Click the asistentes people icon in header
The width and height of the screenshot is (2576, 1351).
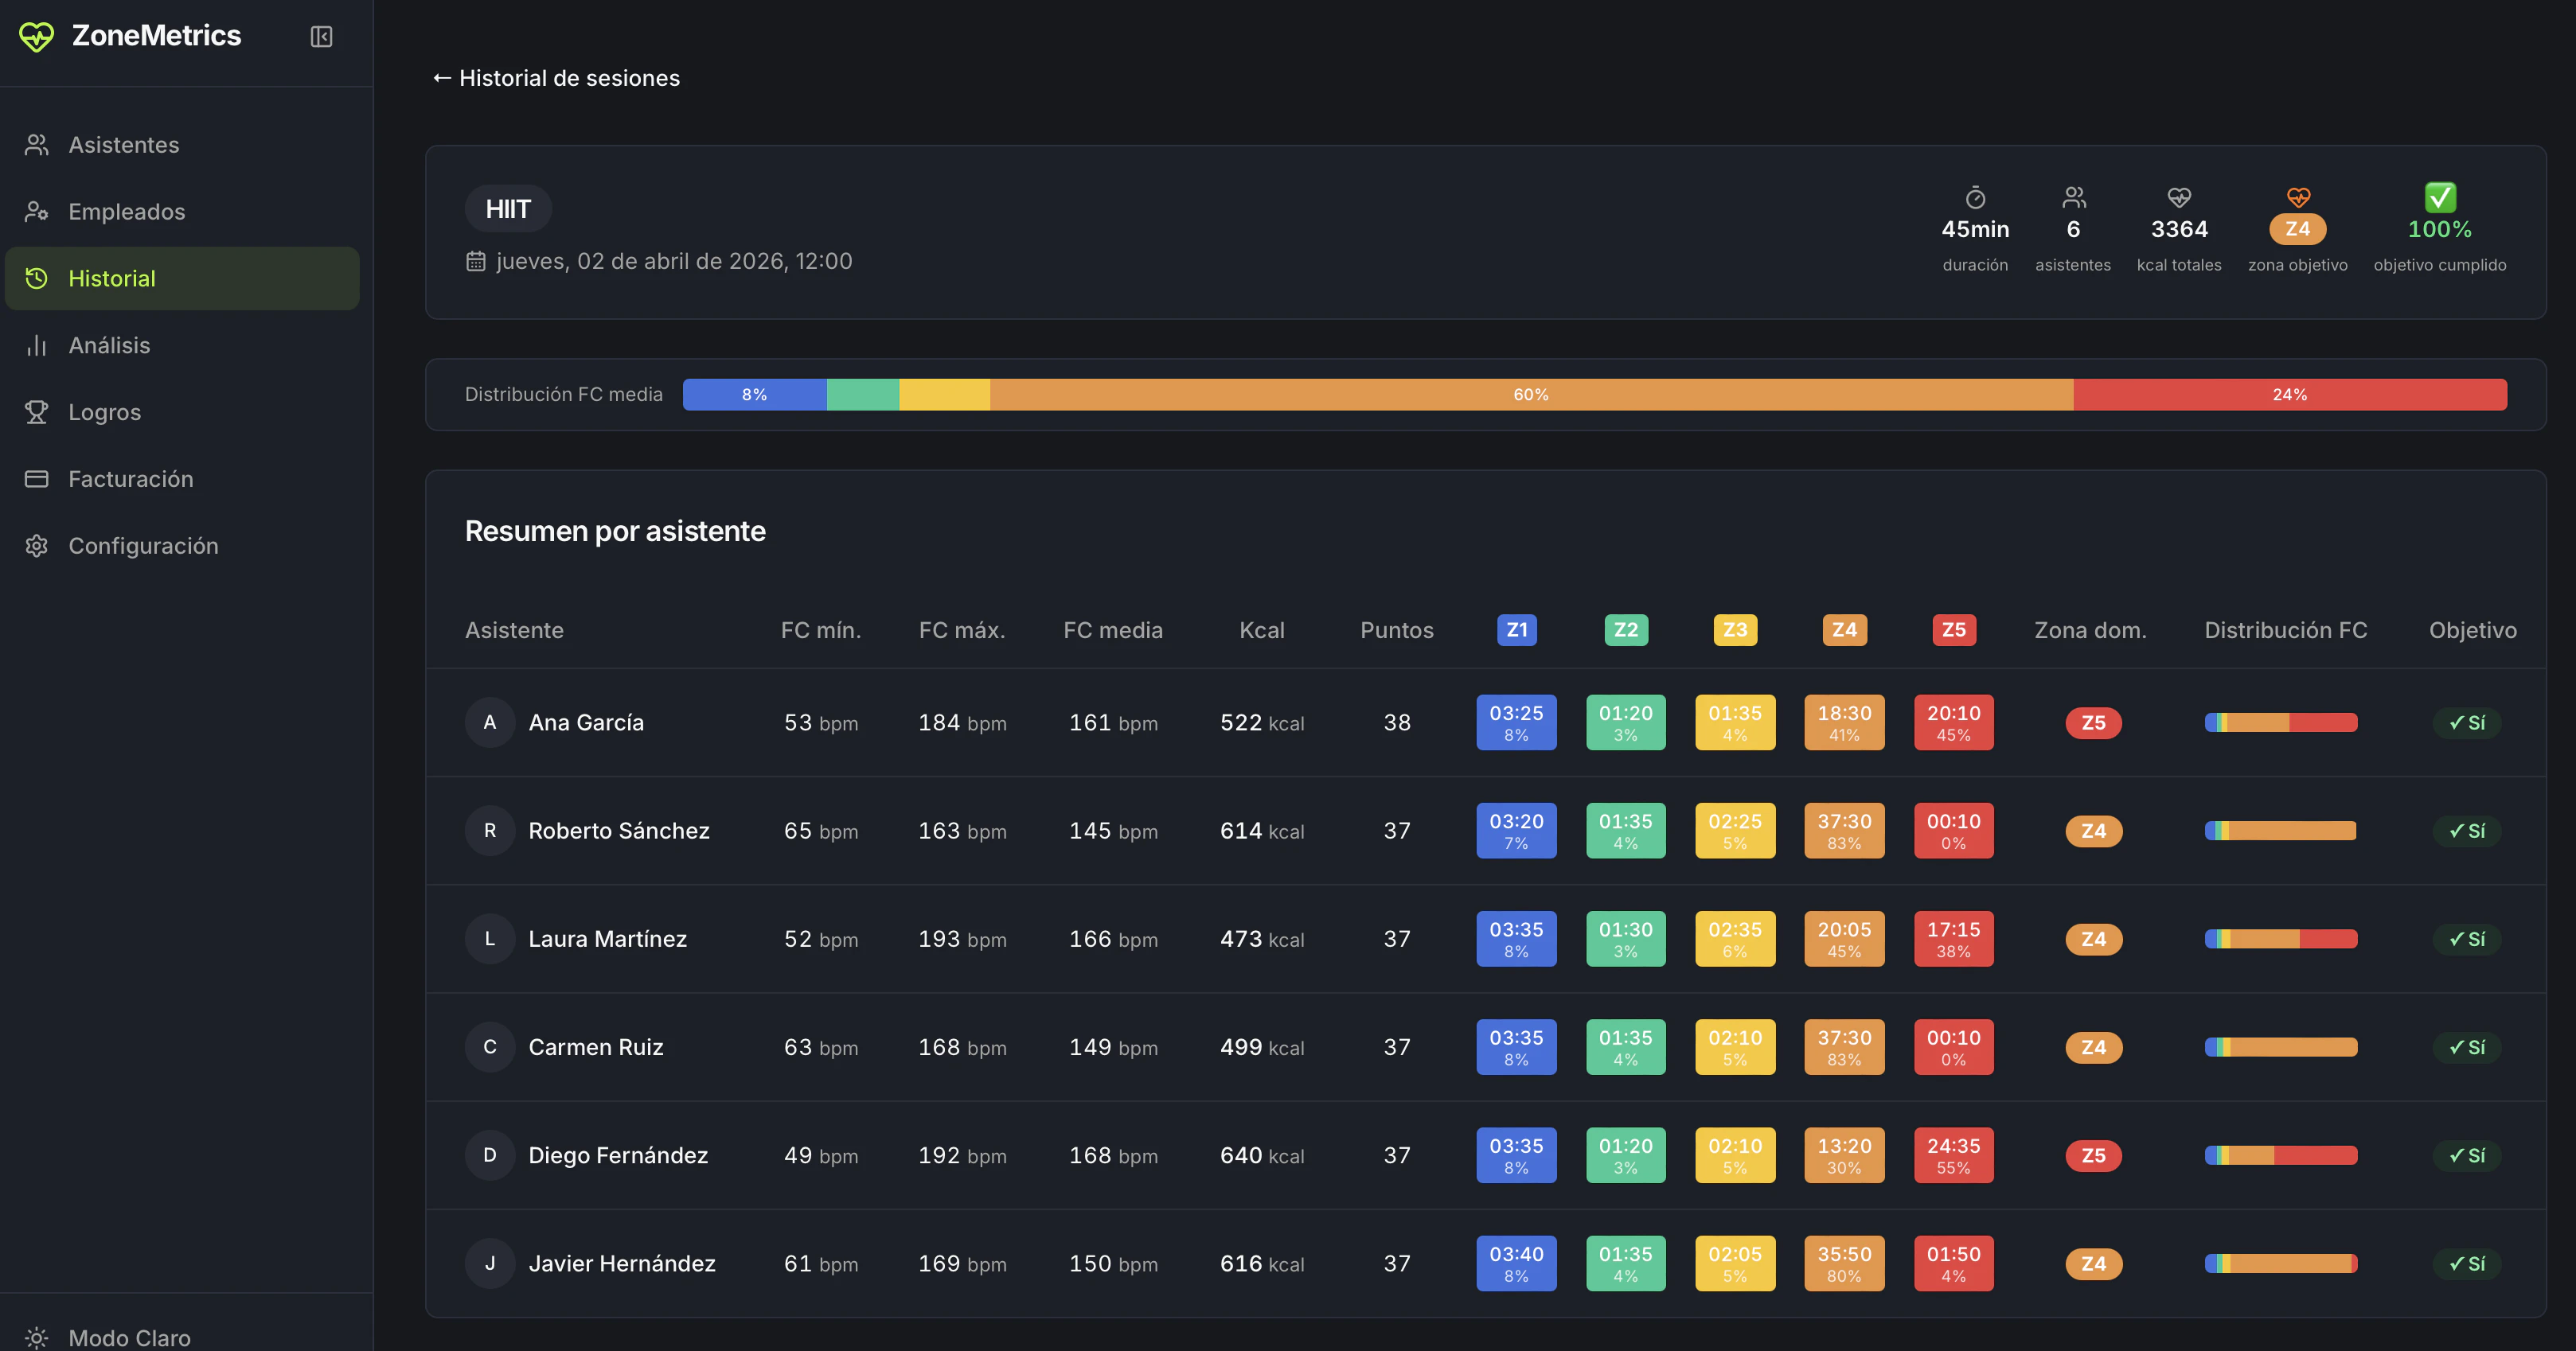pos(2073,197)
